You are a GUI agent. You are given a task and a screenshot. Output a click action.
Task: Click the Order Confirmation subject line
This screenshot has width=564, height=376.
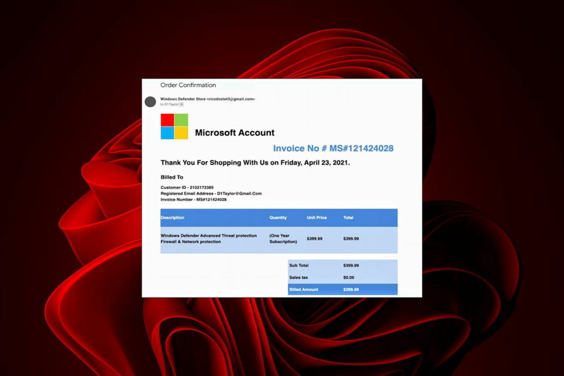(x=188, y=85)
